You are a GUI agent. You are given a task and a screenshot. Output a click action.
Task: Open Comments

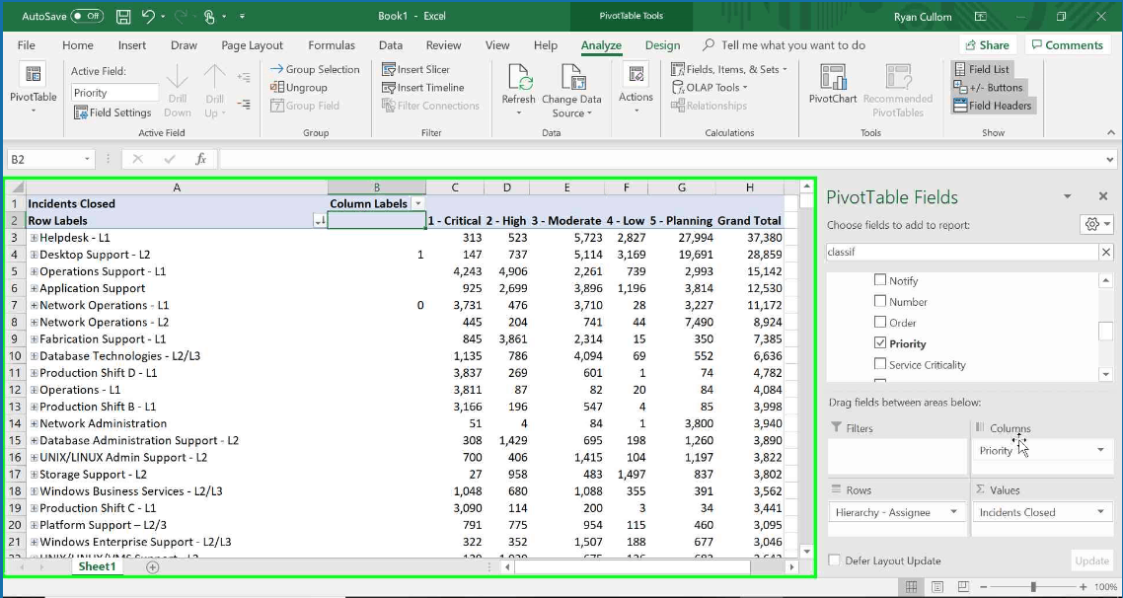coord(1067,45)
